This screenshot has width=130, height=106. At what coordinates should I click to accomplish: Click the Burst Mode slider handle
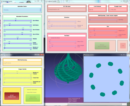(x=16, y=21)
